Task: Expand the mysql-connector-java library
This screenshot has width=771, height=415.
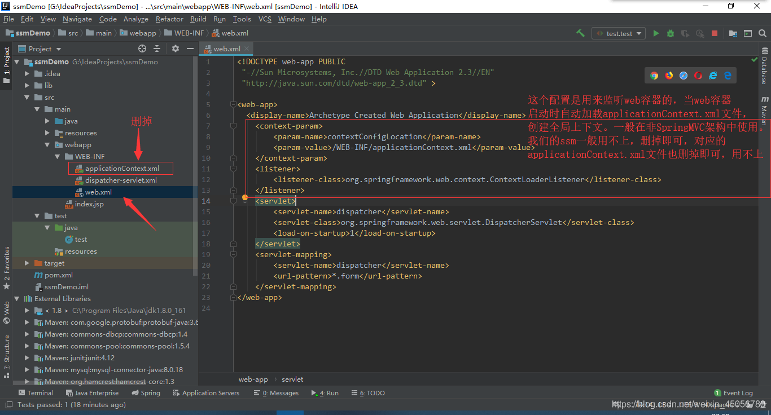Action: click(27, 370)
